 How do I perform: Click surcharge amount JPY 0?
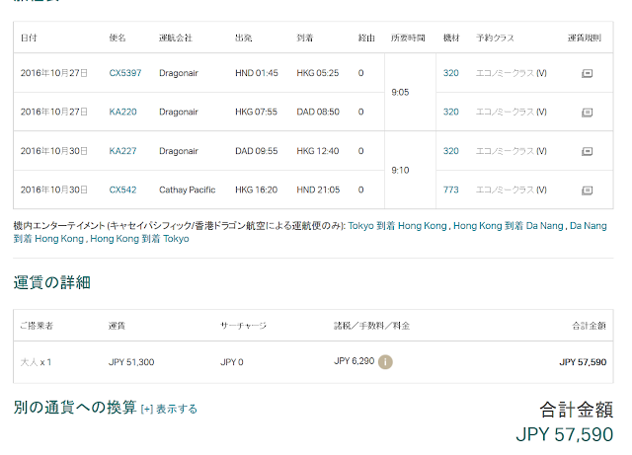pyautogui.click(x=232, y=362)
